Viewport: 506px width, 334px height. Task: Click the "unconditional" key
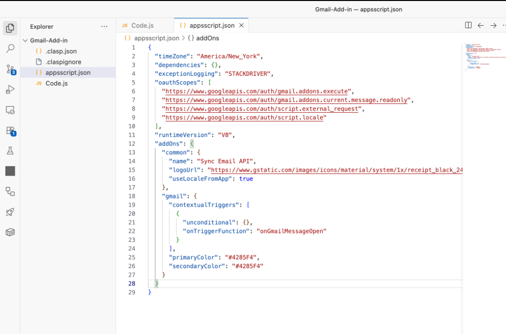click(209, 223)
